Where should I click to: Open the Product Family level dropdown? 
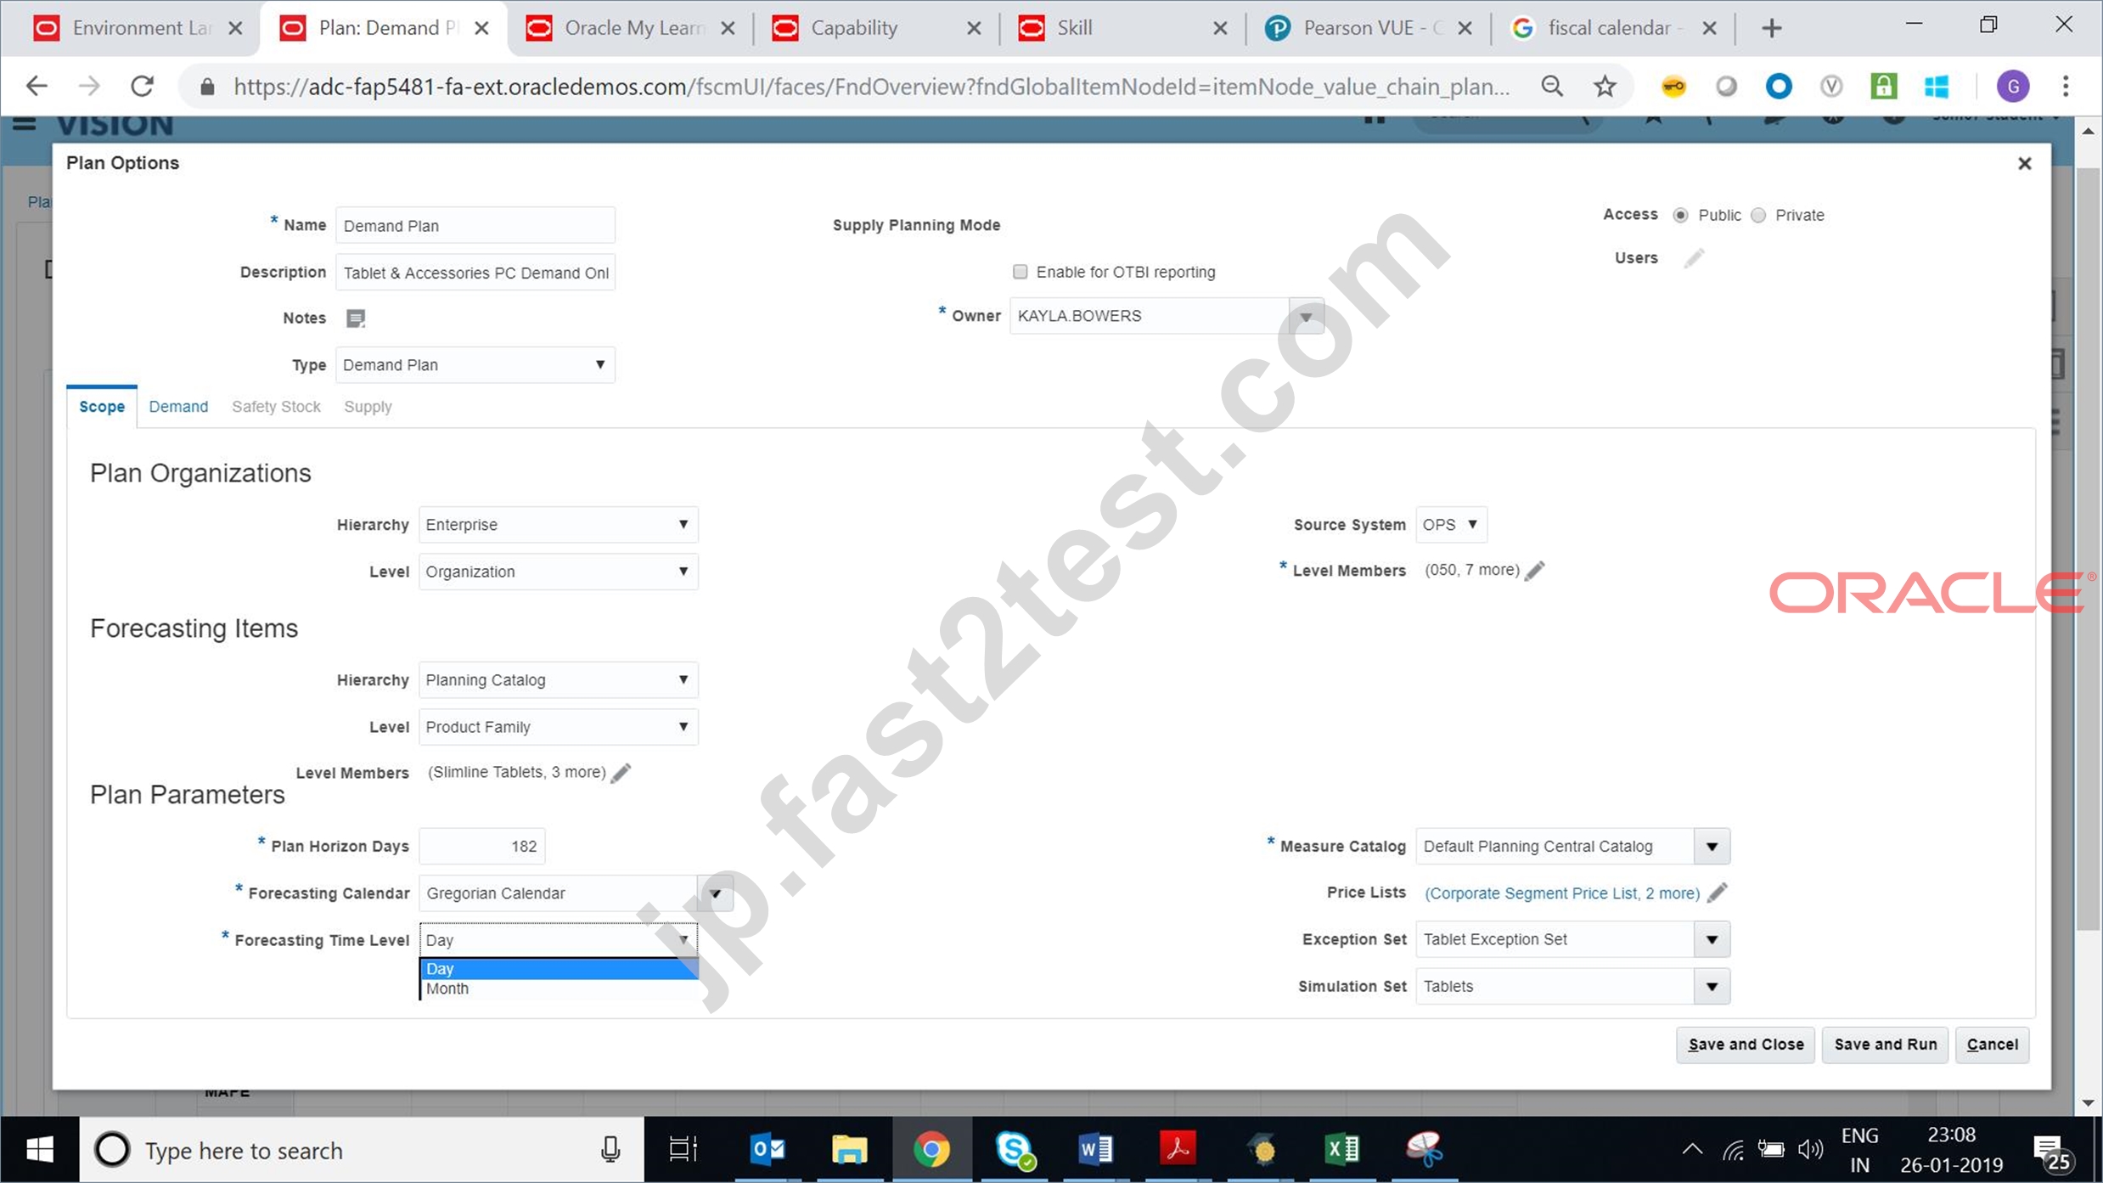click(x=558, y=727)
